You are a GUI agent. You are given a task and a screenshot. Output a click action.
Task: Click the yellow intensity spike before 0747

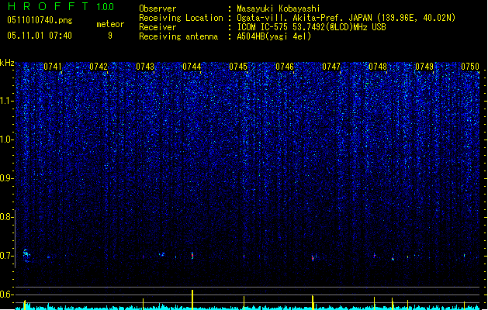[x=313, y=302]
